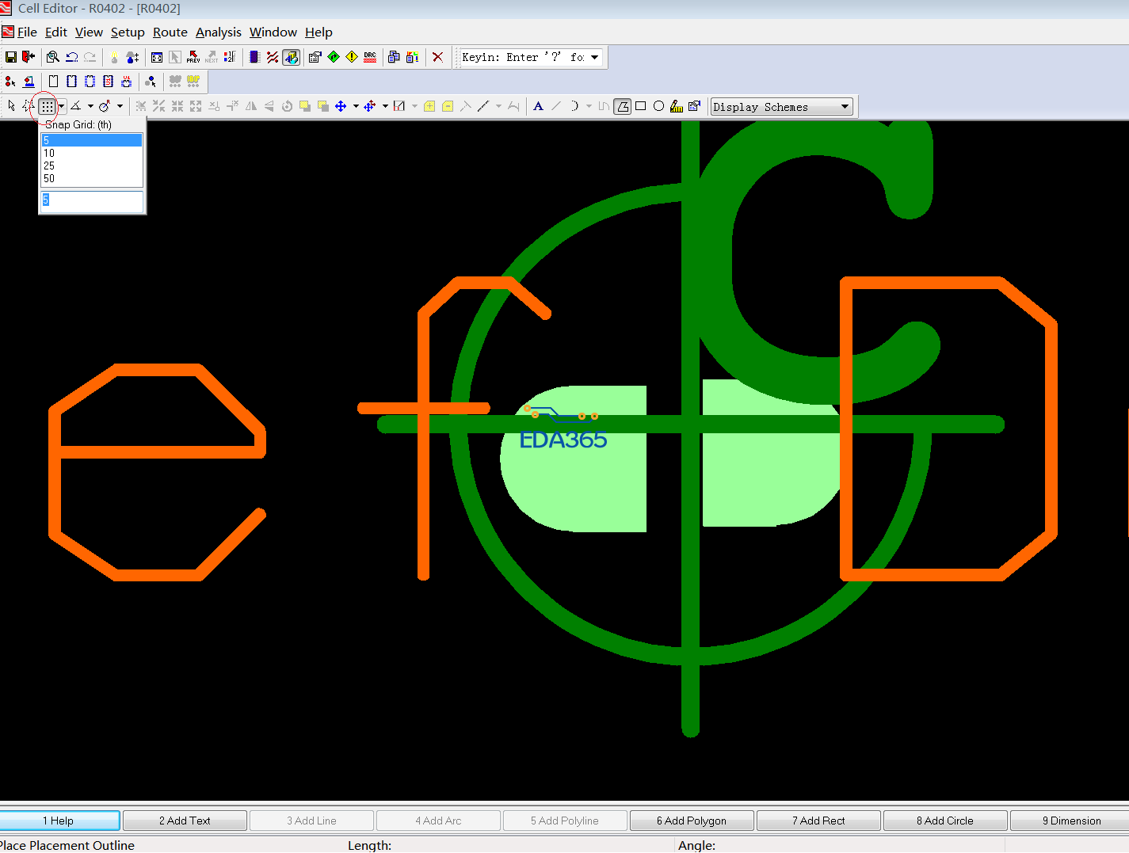1129x853 pixels.
Task: Click the Add Circle tool icon
Action: tap(658, 106)
